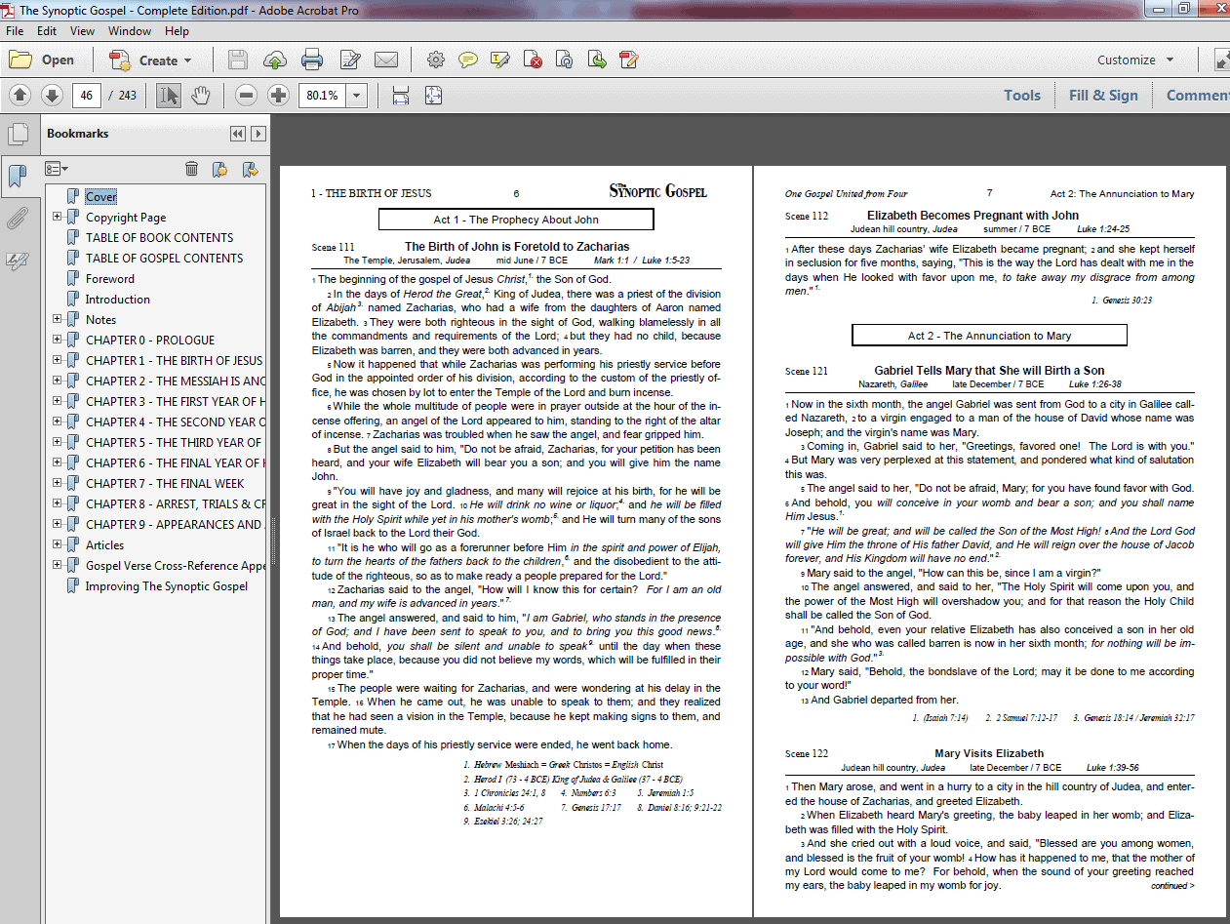This screenshot has height=924, width=1230.
Task: Click the Fit width scrolling icon
Action: pos(400,95)
